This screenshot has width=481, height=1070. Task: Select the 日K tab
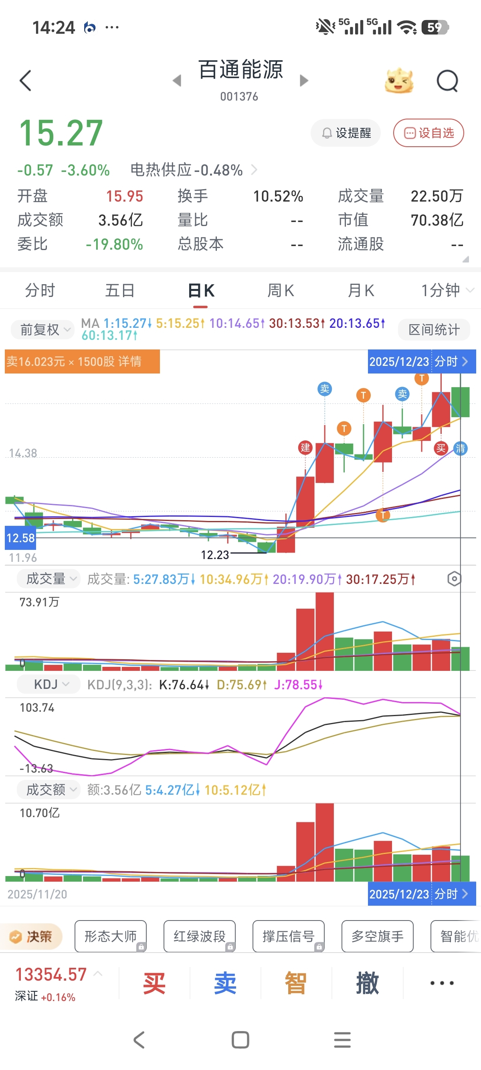[x=201, y=291]
